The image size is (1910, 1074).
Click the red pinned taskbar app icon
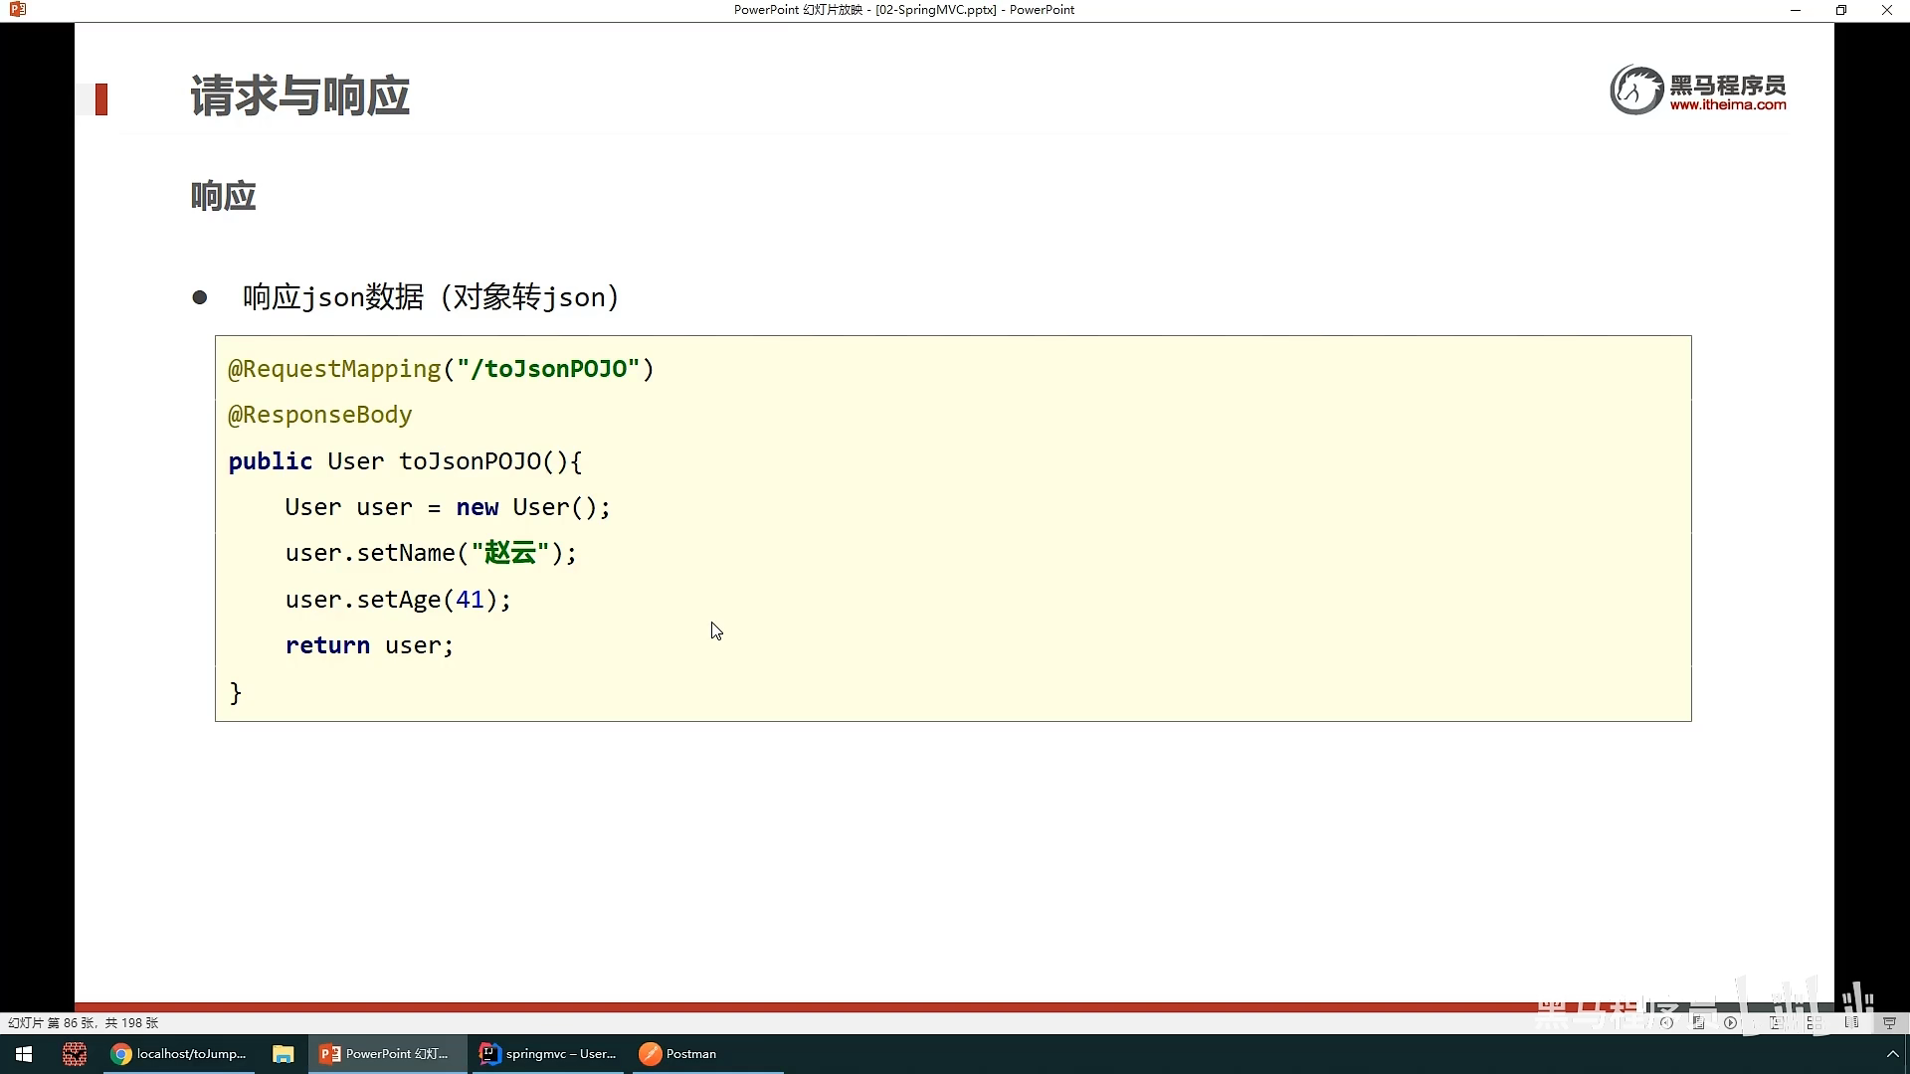[75, 1054]
